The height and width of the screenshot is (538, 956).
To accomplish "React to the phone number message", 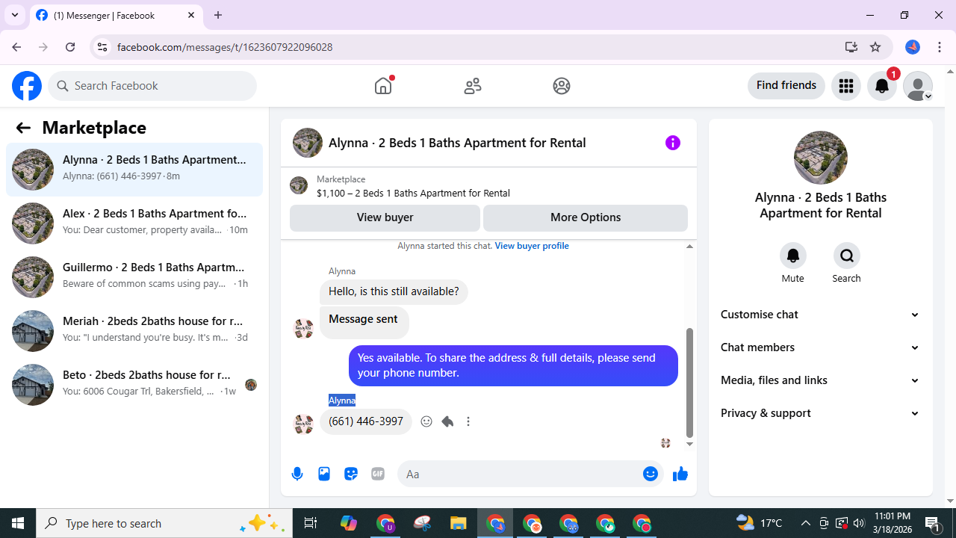I will click(426, 421).
